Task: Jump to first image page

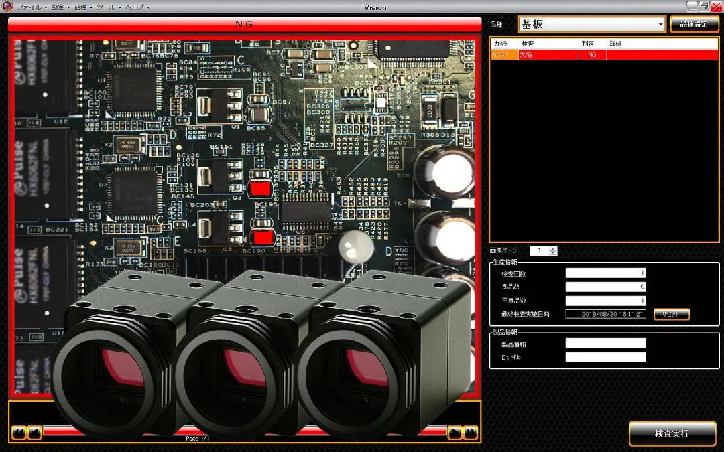Action: (x=19, y=432)
